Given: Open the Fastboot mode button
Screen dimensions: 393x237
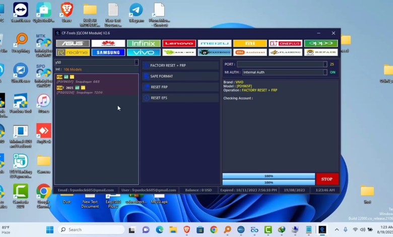Looking at the screenshot, I should pyautogui.click(x=214, y=52).
